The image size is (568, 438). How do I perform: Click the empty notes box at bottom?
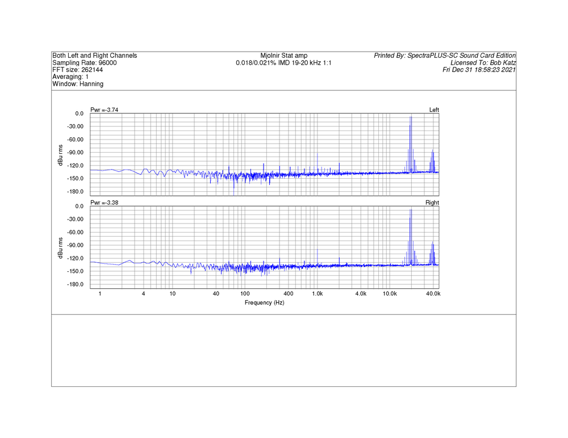(283, 350)
